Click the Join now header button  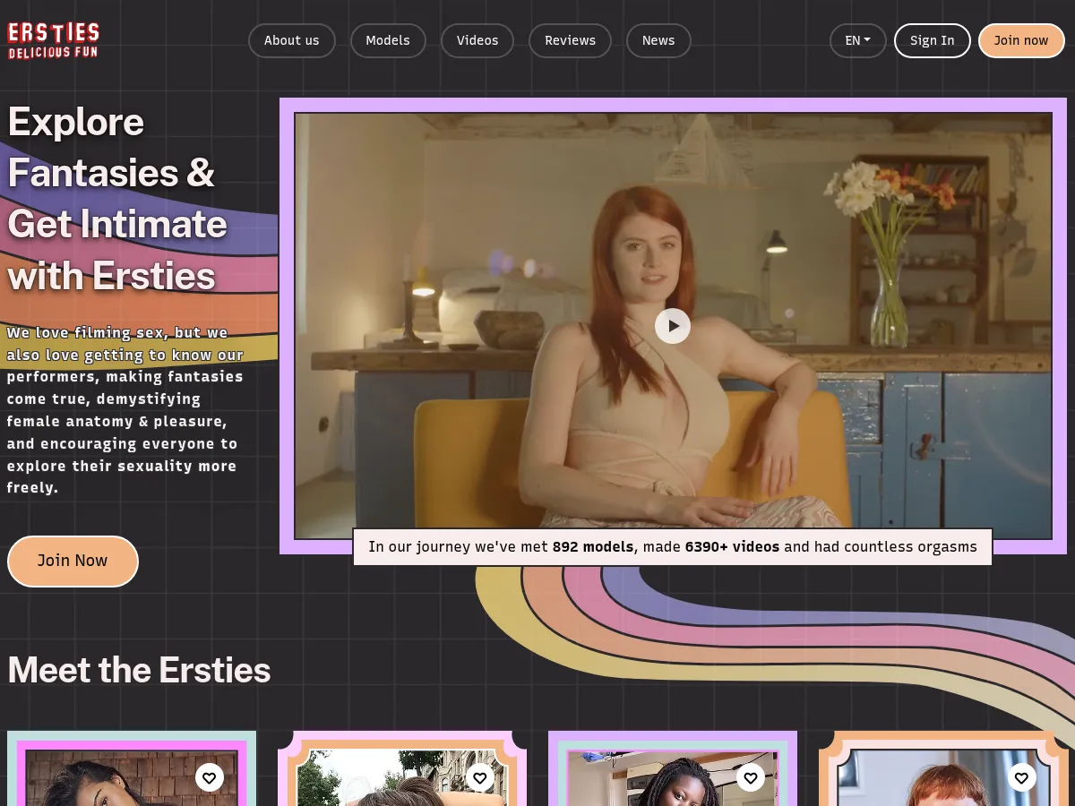pyautogui.click(x=1021, y=40)
